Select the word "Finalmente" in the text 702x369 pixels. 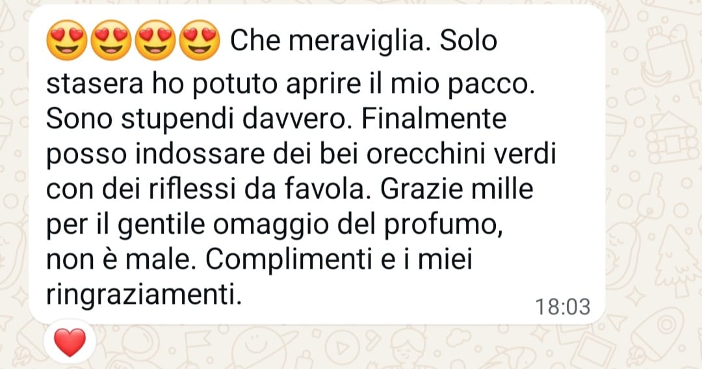(x=434, y=118)
